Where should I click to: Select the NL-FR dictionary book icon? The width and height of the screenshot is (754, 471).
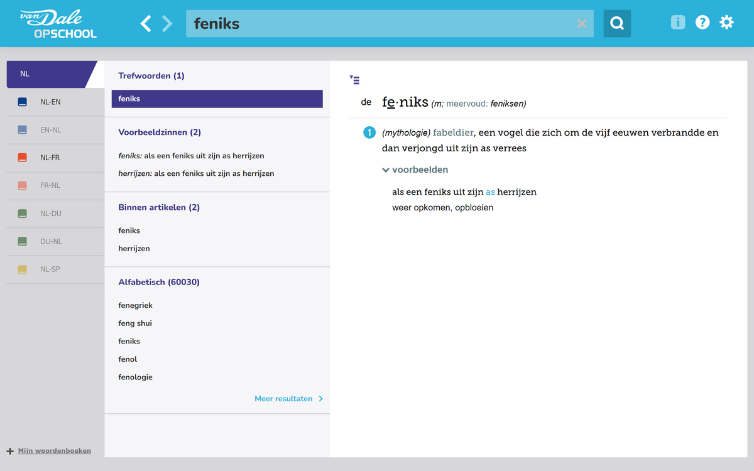coord(23,158)
